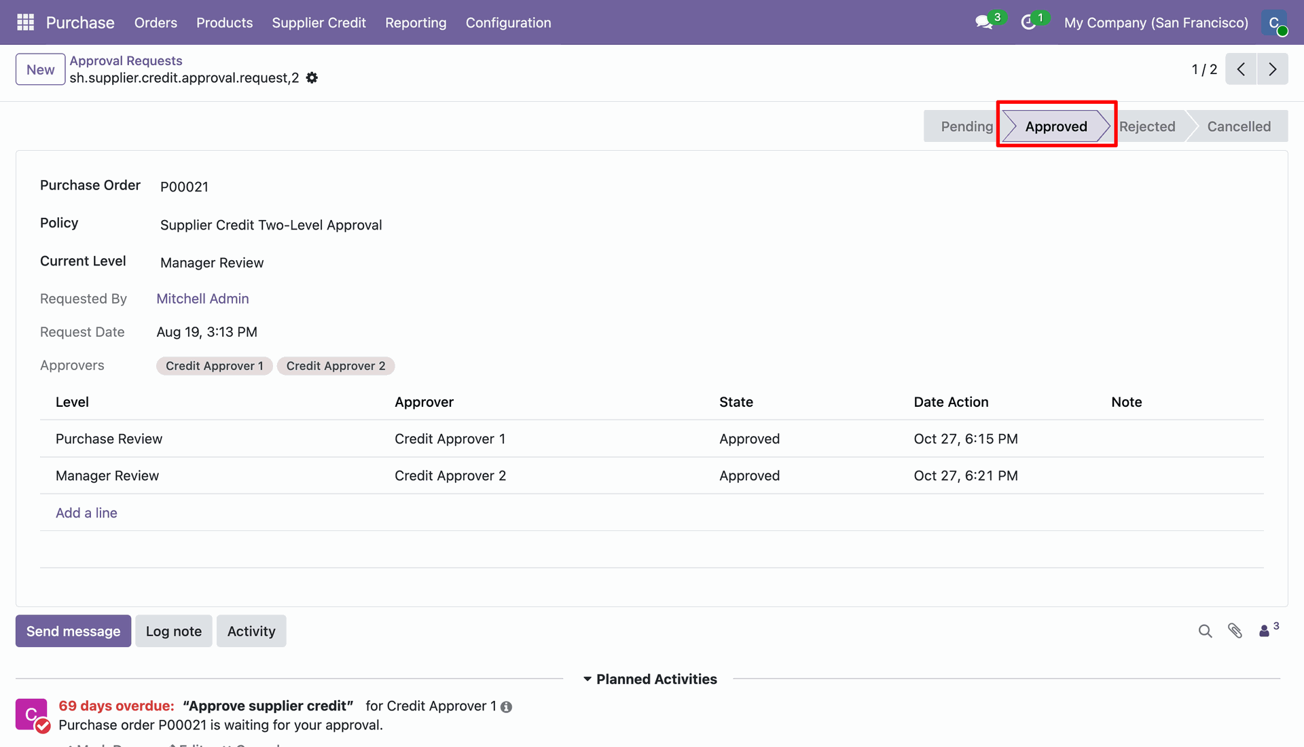Sort table by Date Action column header

point(951,402)
